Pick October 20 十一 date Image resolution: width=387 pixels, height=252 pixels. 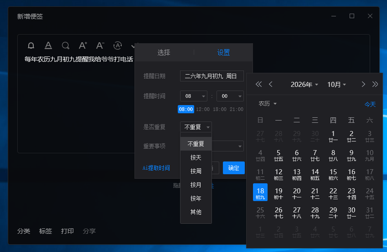(297, 193)
